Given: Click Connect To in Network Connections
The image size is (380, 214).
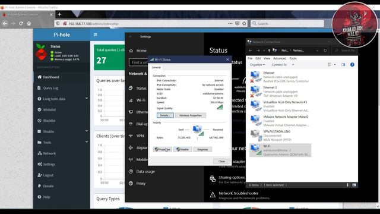Looking at the screenshot, I should [279, 65].
